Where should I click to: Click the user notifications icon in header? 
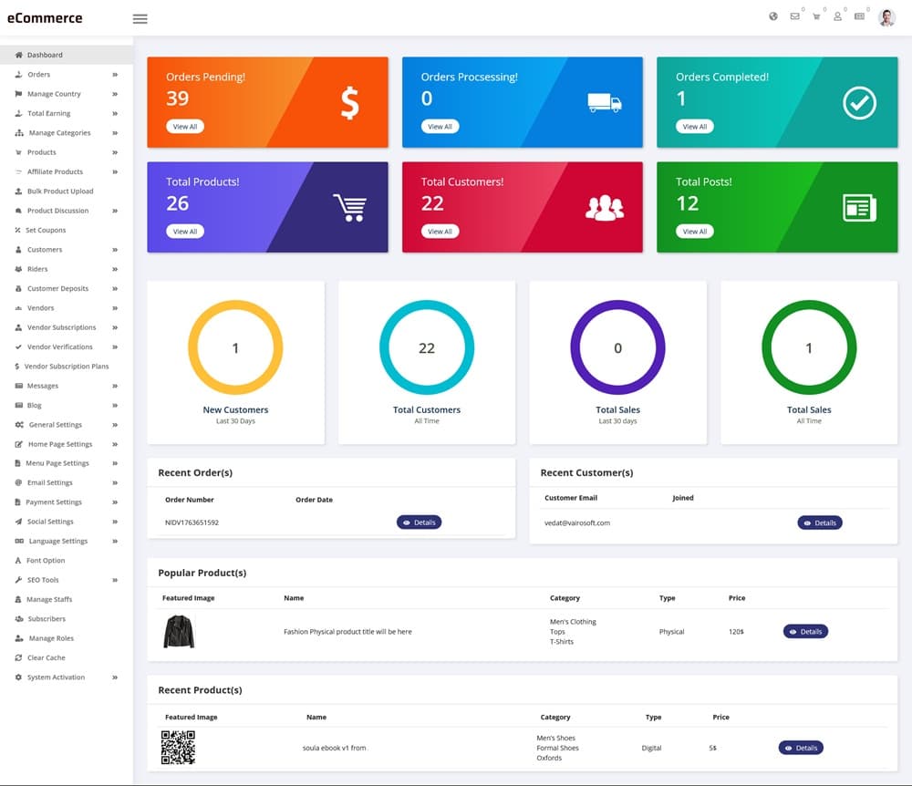click(837, 16)
